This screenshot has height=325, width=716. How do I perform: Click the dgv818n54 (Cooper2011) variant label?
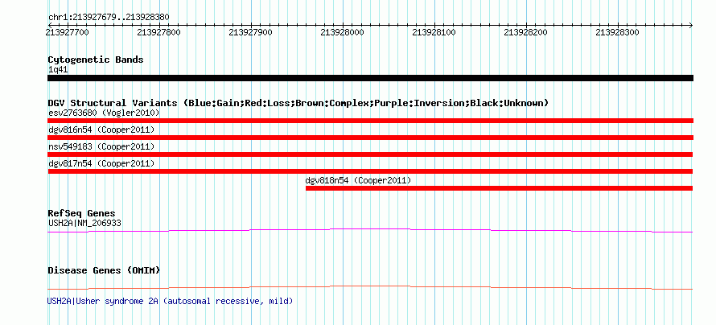(359, 180)
